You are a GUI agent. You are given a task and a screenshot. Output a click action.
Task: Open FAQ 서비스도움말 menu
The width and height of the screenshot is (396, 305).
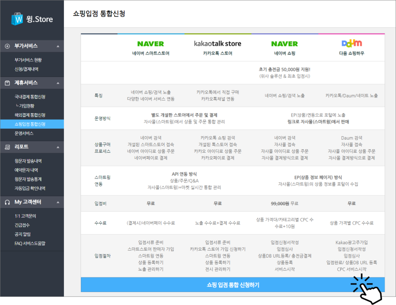point(30,243)
